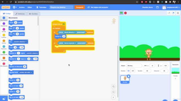This screenshot has width=181, height=101.
Task: Click the girar clockwise 15 grados block
Action: [17, 28]
